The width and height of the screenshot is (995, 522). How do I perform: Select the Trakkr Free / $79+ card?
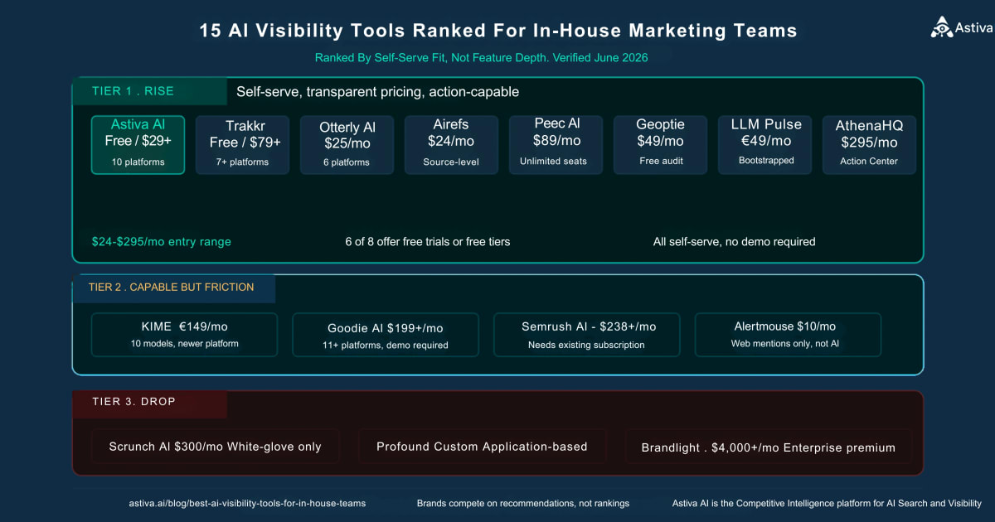pyautogui.click(x=242, y=145)
